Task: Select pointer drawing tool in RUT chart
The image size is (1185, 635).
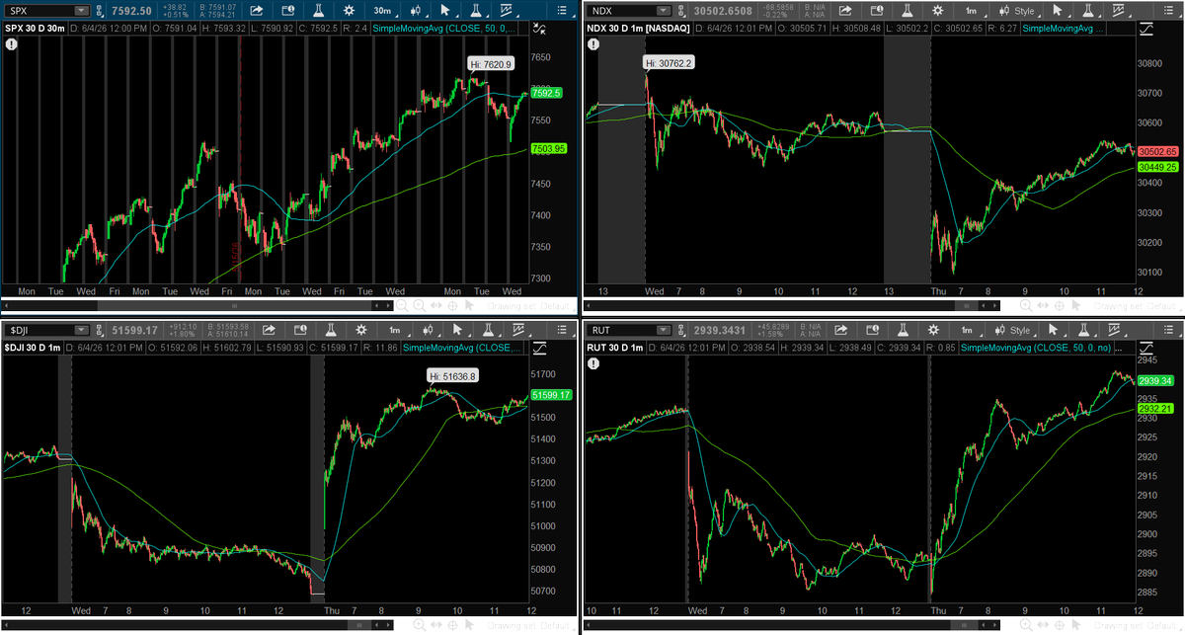Action: pyautogui.click(x=1054, y=330)
